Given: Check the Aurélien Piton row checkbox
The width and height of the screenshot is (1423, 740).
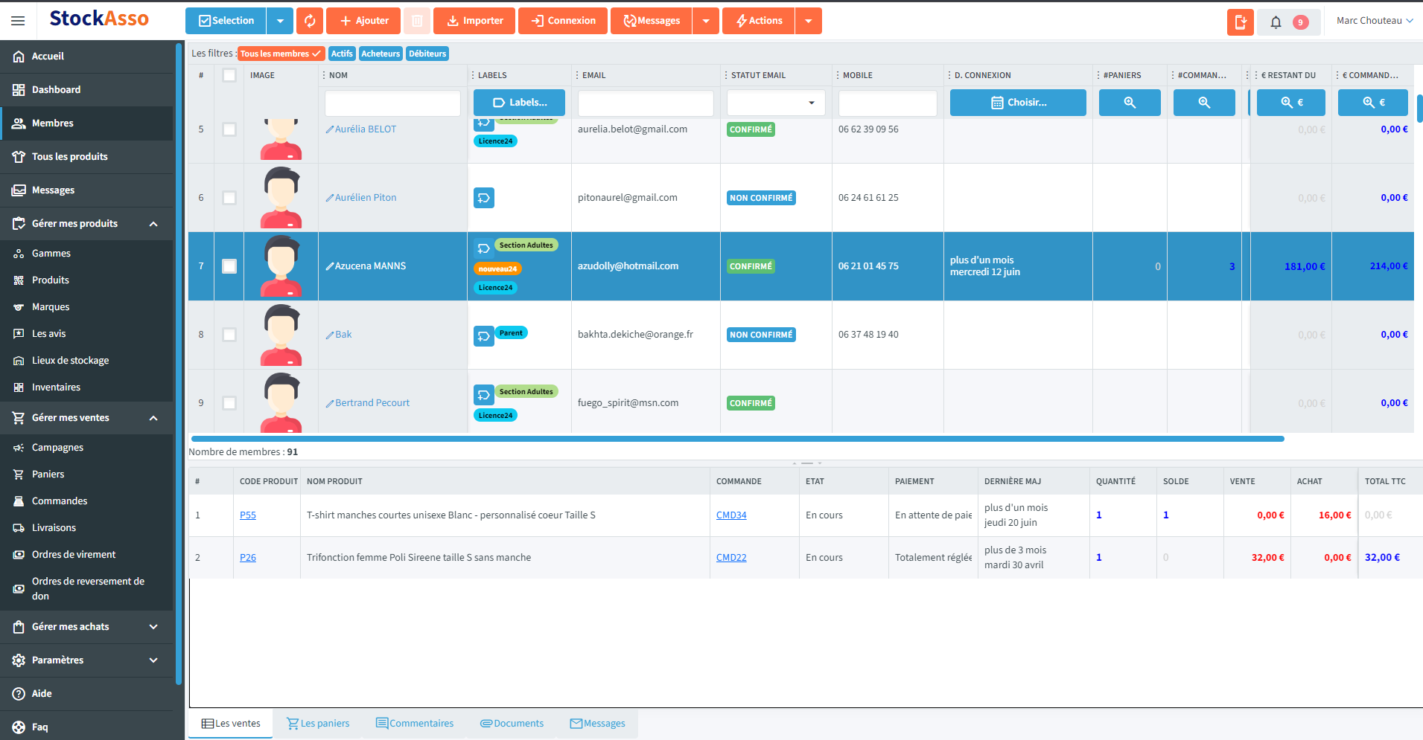Looking at the screenshot, I should point(229,198).
